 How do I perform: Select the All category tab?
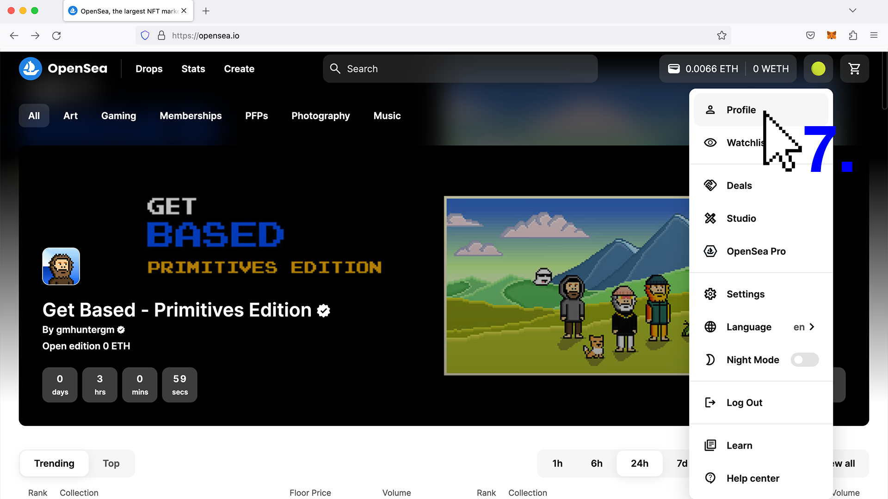pyautogui.click(x=34, y=116)
